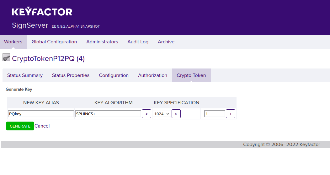This screenshot has height=175, width=330.
Task: Select the Crypto Token tab
Action: (x=191, y=75)
